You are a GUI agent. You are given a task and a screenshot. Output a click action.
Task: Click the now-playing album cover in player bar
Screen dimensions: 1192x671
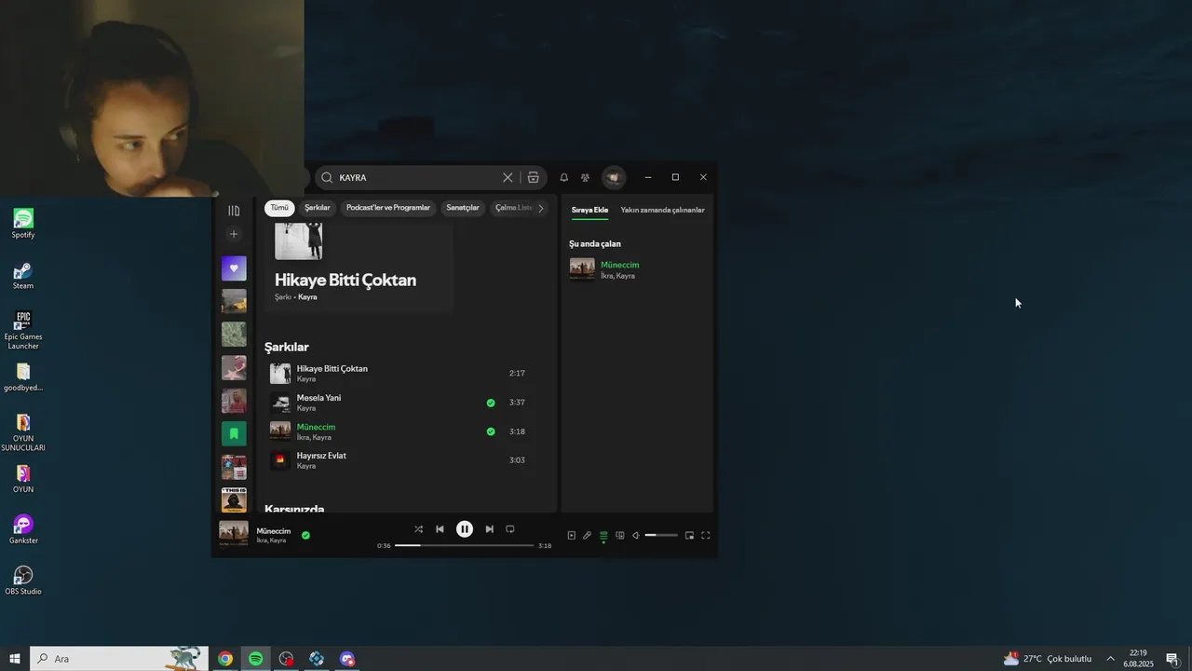[233, 534]
